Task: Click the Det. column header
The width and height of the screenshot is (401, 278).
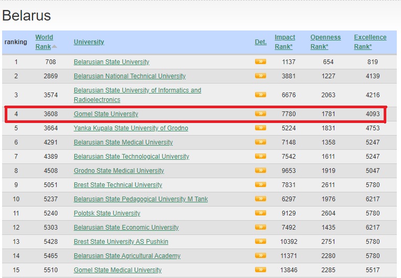Action: [x=260, y=42]
